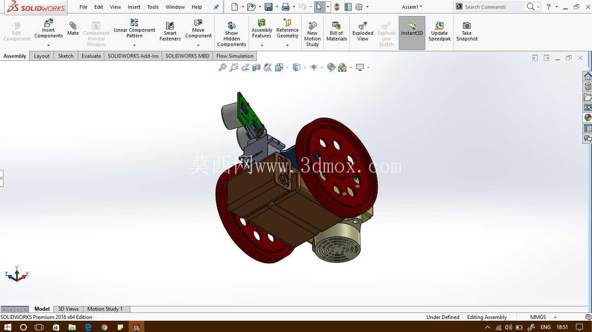The image size is (592, 332).
Task: Open File Properties list icon
Action: [348, 7]
